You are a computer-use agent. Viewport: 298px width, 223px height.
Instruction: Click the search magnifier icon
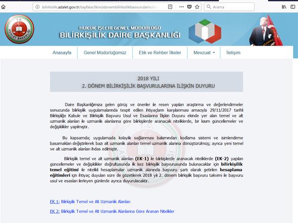point(209,7)
